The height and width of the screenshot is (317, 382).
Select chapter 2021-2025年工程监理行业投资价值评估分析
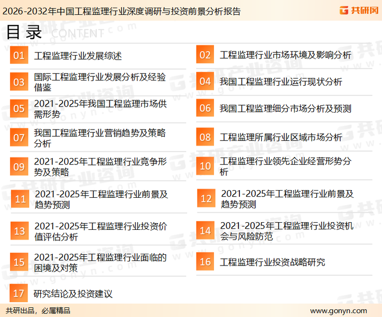click(101, 231)
